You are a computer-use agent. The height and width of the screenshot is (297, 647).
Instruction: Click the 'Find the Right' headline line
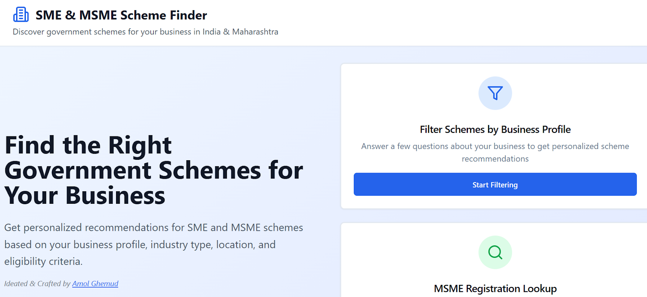click(88, 145)
